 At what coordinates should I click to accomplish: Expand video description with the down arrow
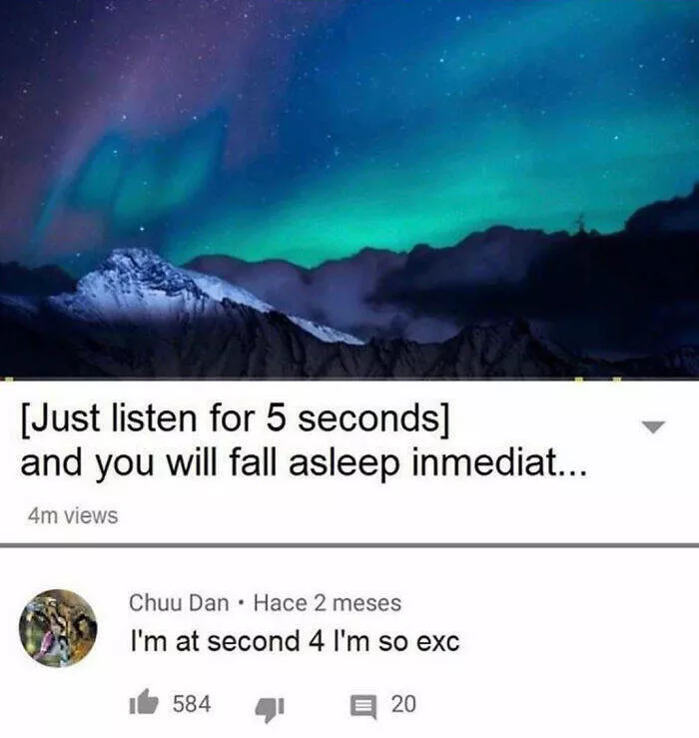pyautogui.click(x=653, y=426)
